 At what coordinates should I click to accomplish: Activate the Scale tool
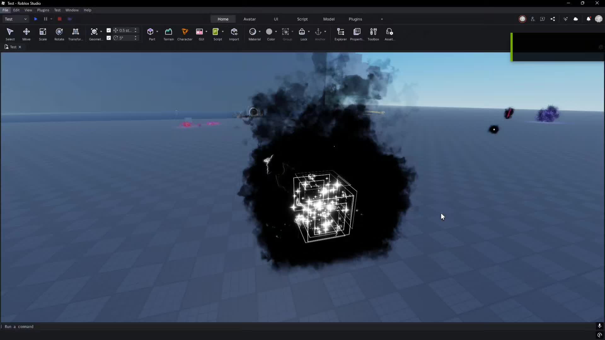[43, 34]
